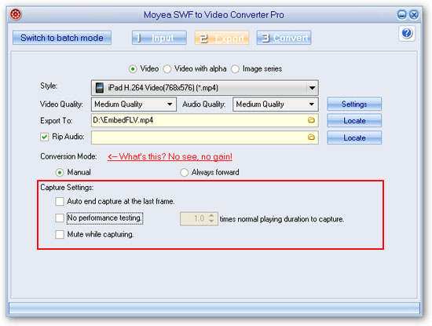Screen dimensions: 432x326
Task: Choose Always forward conversion mode
Action: click(184, 173)
